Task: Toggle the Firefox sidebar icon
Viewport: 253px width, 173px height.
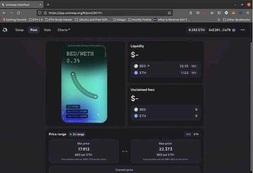Action: (219, 13)
